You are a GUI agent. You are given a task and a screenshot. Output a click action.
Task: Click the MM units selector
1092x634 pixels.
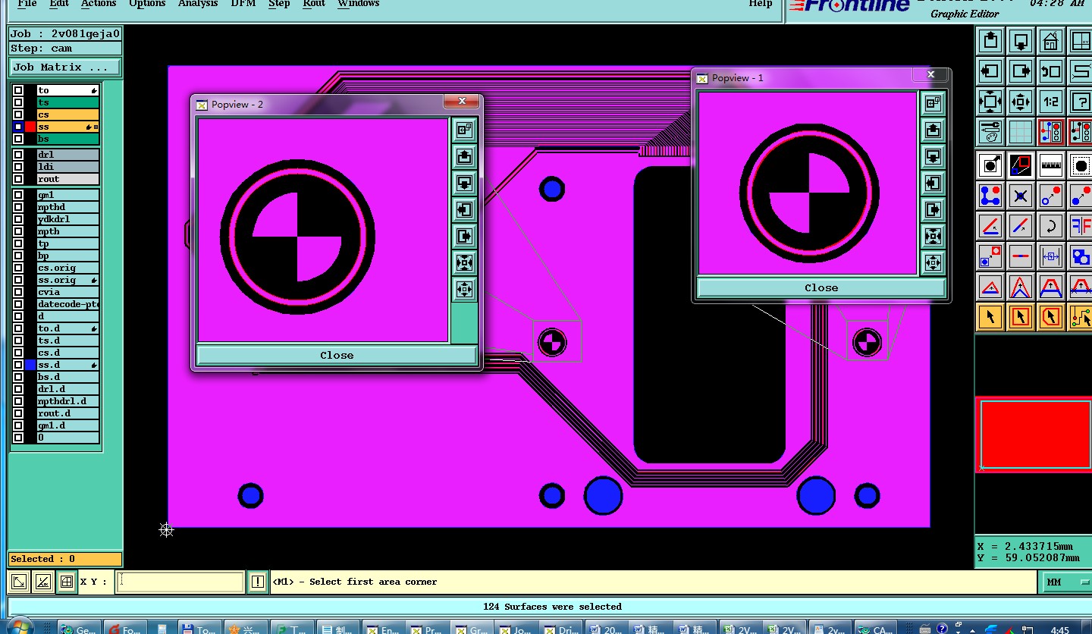[x=1065, y=582]
